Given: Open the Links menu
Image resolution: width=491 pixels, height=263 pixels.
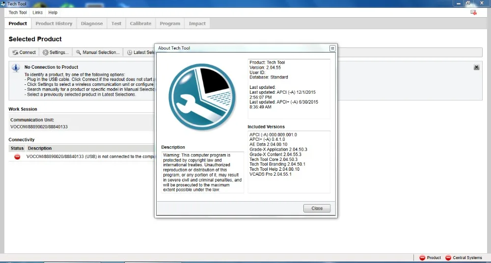Looking at the screenshot, I should [x=38, y=13].
